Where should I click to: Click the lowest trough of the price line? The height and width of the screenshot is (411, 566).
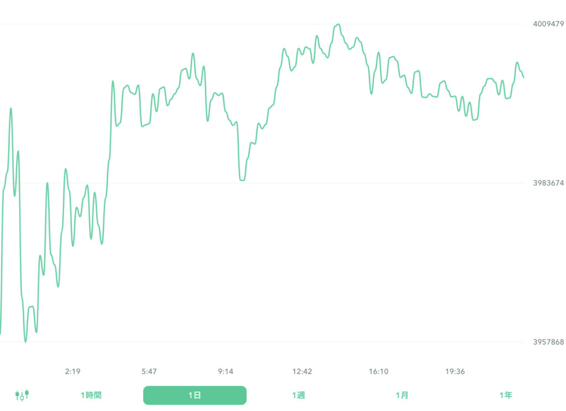coord(25,341)
